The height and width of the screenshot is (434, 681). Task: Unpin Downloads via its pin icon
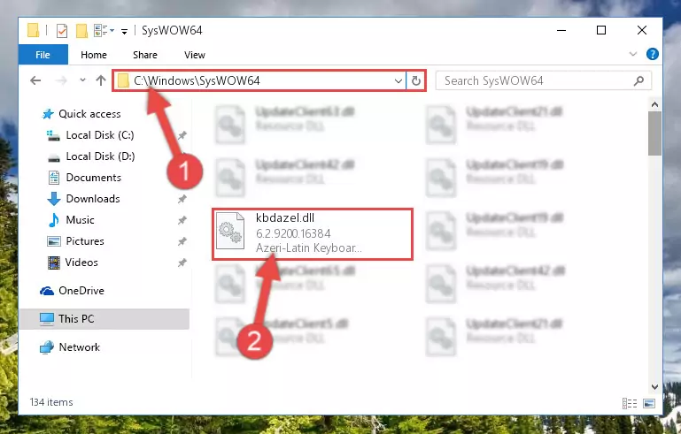point(182,199)
